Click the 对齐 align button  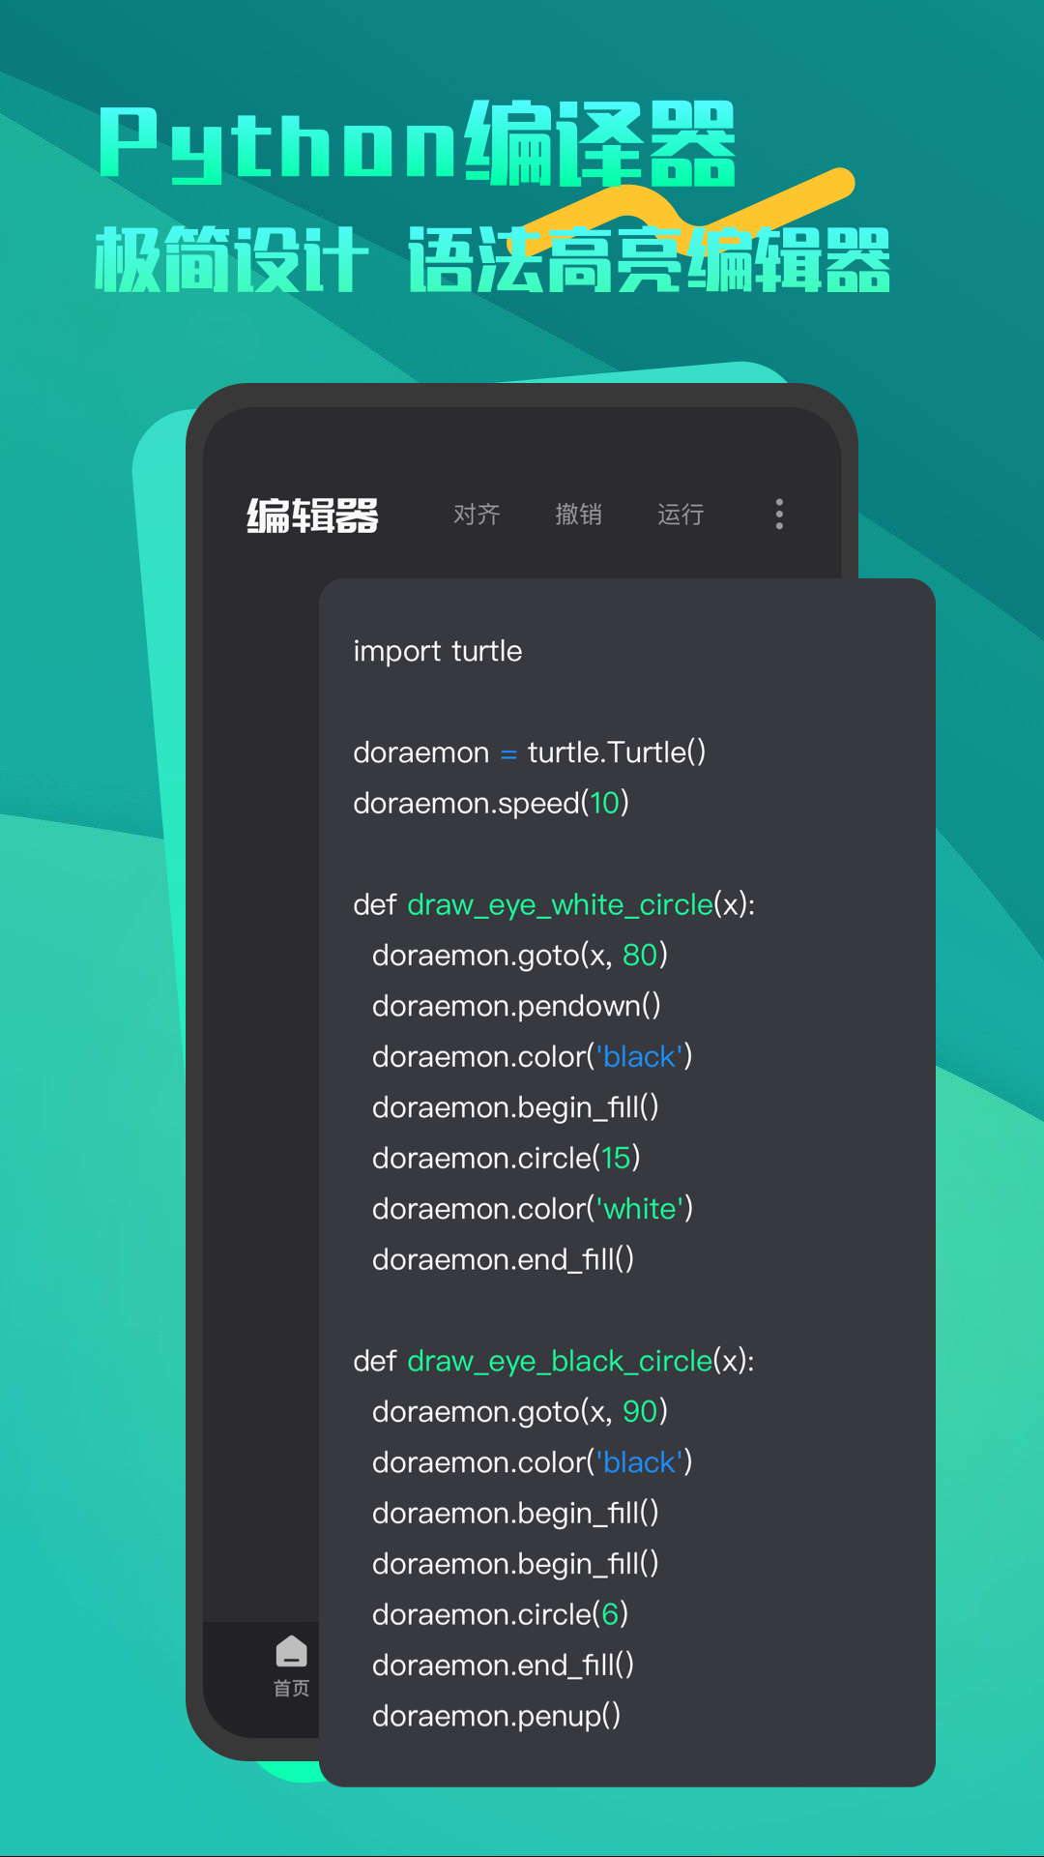(477, 515)
